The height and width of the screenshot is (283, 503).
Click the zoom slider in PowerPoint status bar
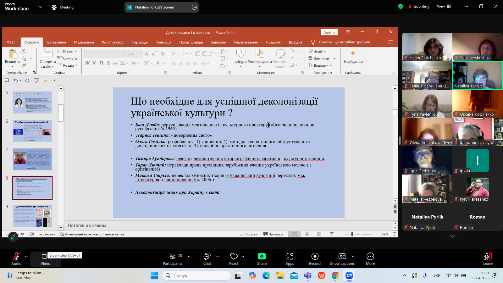(x=352, y=234)
